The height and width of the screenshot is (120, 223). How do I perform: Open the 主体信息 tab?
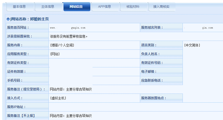(48, 6)
